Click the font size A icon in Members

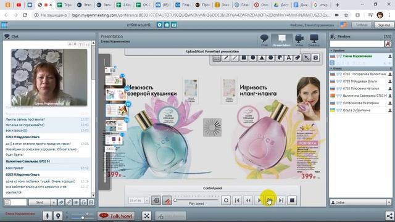388,44
